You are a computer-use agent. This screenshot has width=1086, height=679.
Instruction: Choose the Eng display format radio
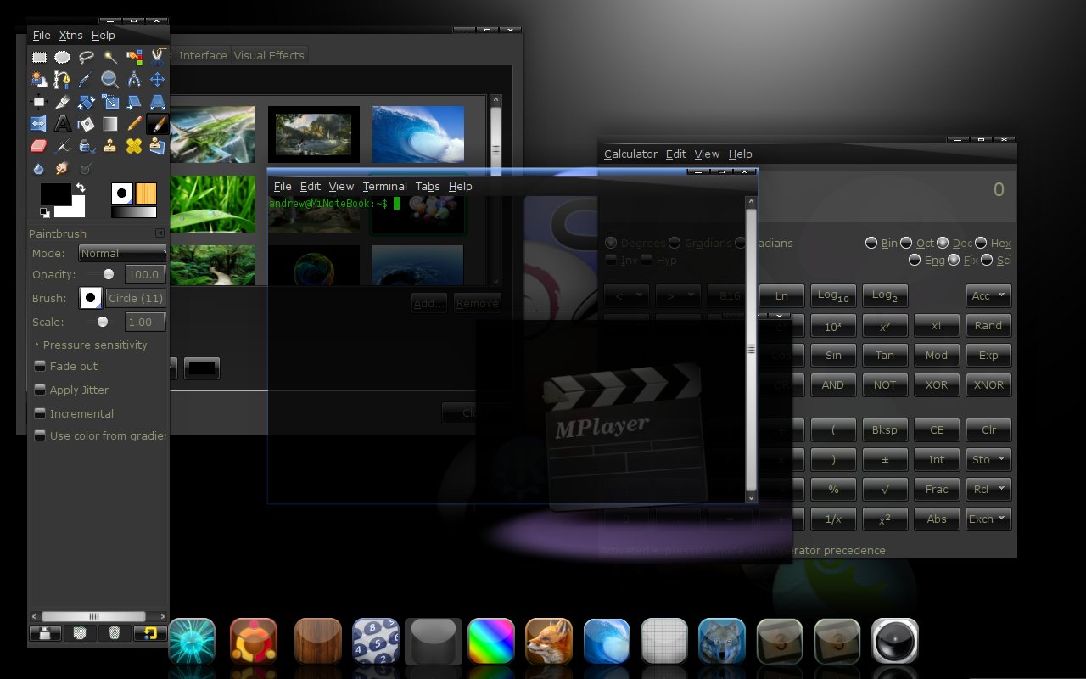[x=915, y=260]
